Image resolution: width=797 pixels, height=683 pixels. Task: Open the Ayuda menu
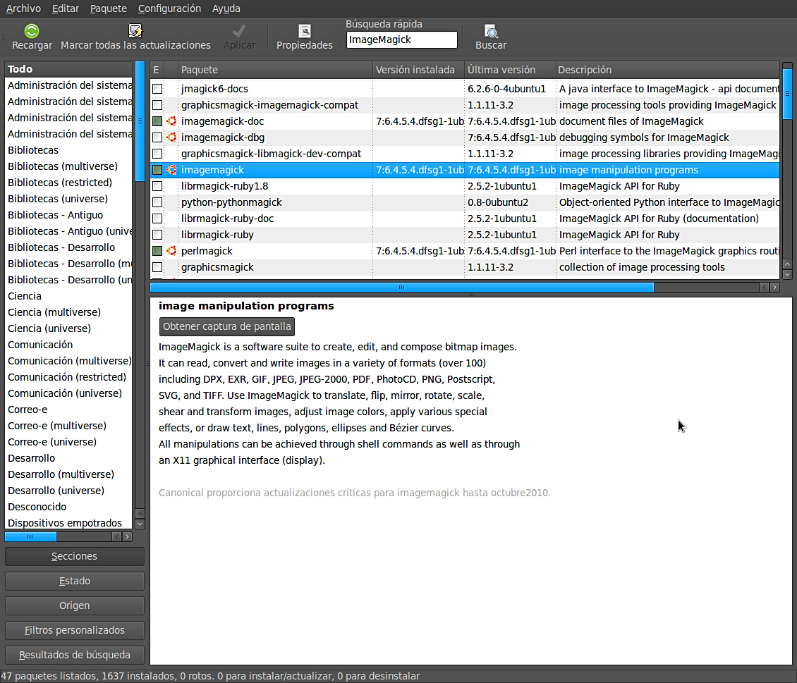(226, 8)
